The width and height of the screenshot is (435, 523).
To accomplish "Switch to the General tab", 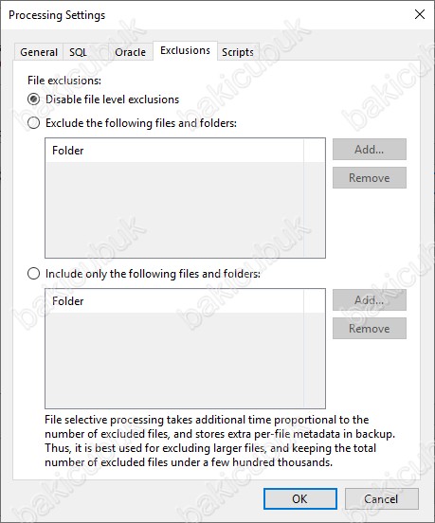I will click(39, 52).
